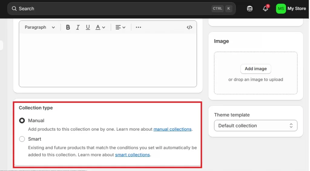Open the smart collections link
The height and width of the screenshot is (171, 310).
click(x=133, y=155)
